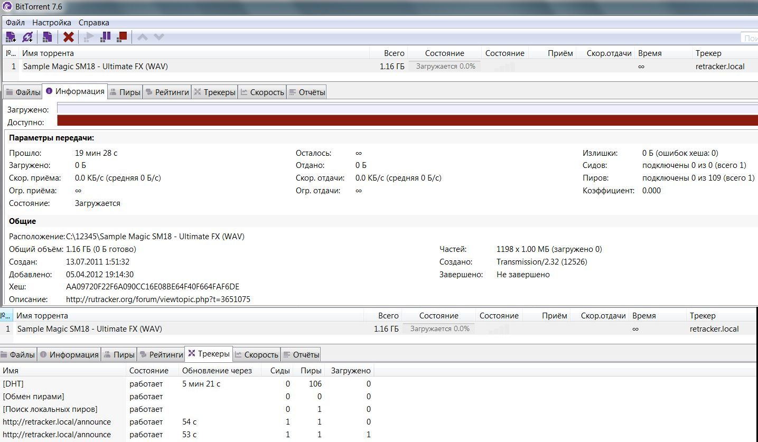
Task: Click the Пиров value подключены 0 из 109
Action: pyautogui.click(x=698, y=178)
